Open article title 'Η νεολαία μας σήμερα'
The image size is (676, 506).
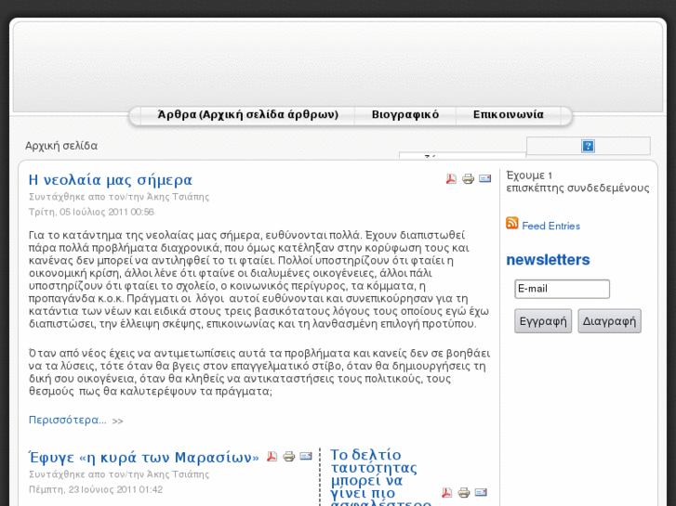(x=111, y=179)
